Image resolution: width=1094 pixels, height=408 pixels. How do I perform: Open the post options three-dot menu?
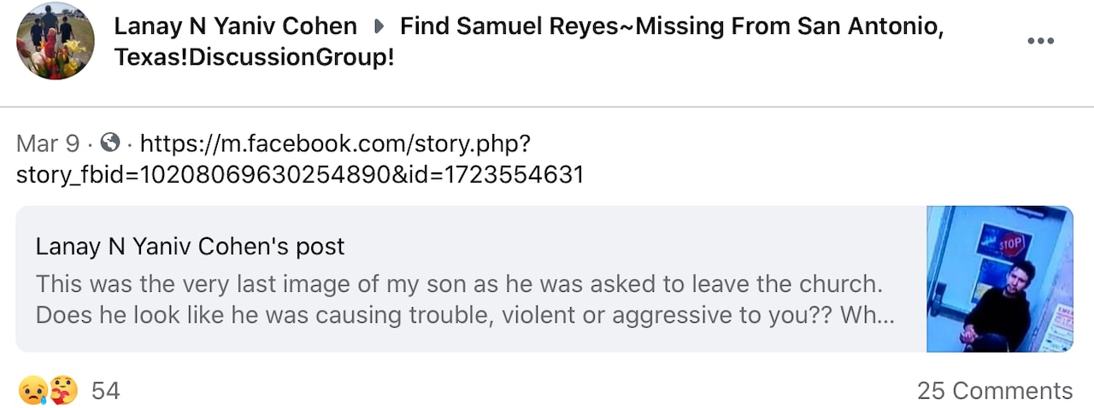[1039, 41]
